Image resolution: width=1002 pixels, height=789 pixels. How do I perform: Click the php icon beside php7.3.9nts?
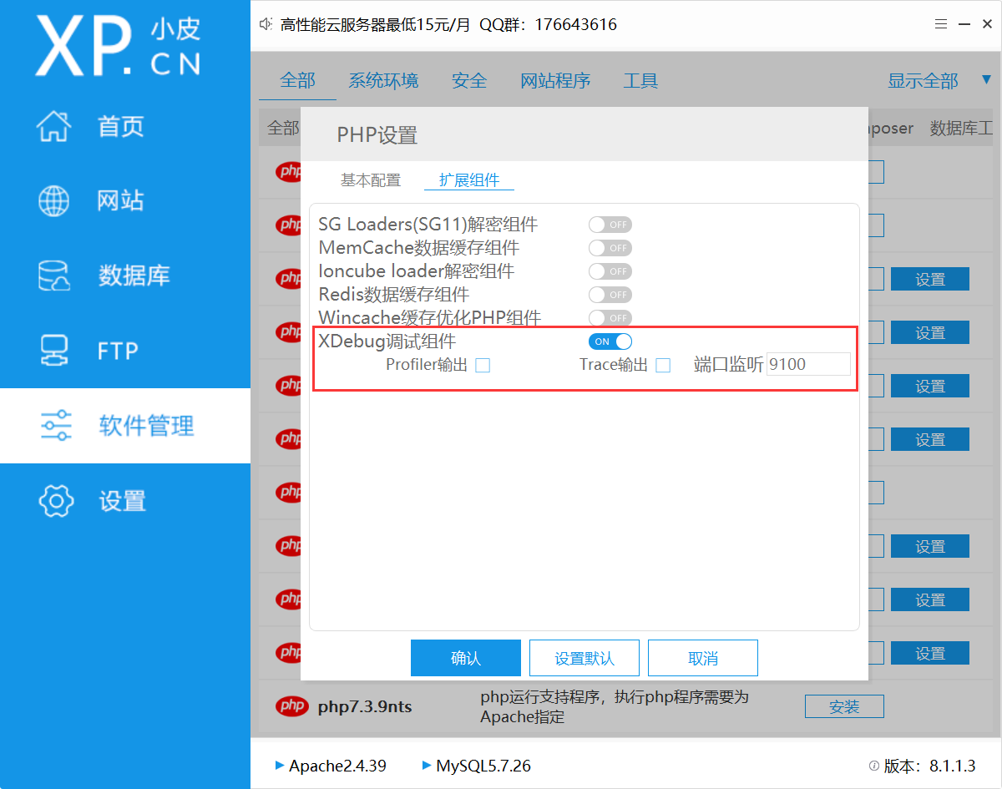coord(291,706)
